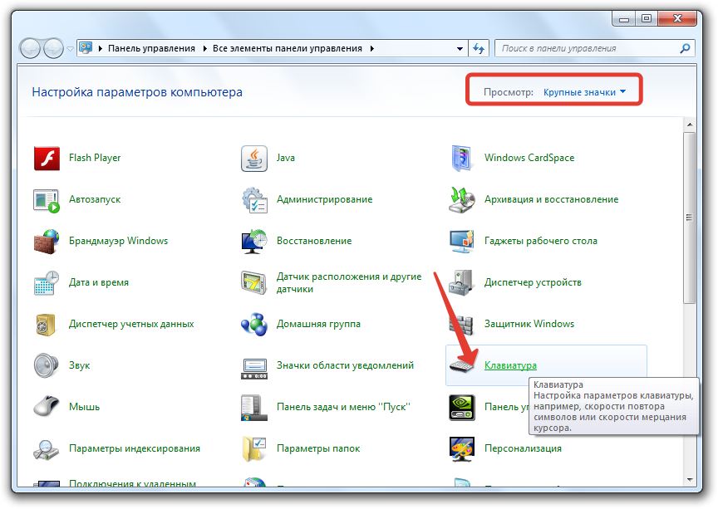Screen dimensions: 718x509
Task: Click the Администрирование gear icon
Action: [254, 200]
